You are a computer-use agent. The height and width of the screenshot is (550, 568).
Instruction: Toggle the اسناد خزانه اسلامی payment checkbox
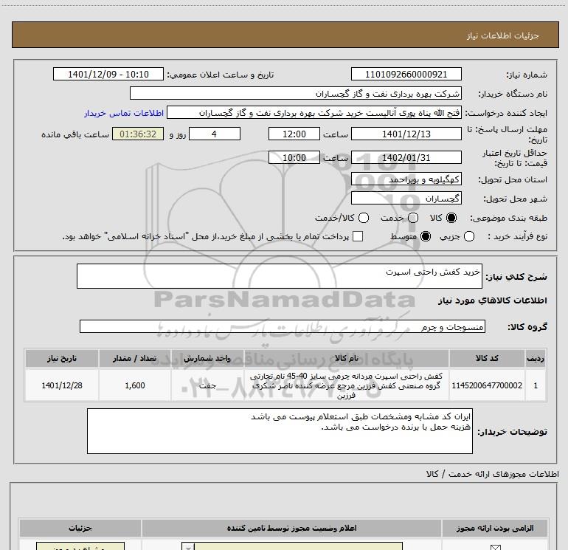(358, 236)
